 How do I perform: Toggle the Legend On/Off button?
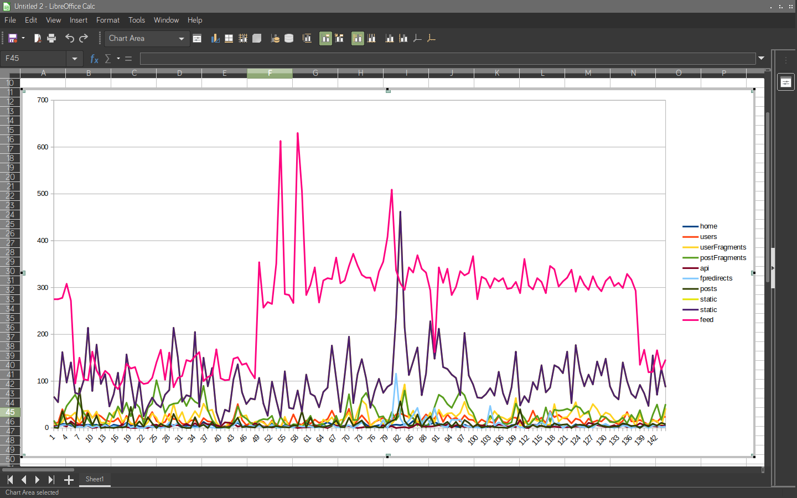pos(326,38)
